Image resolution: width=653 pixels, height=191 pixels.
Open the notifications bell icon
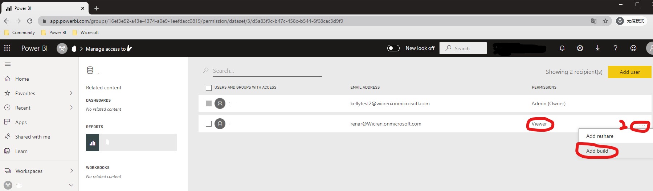(562, 48)
